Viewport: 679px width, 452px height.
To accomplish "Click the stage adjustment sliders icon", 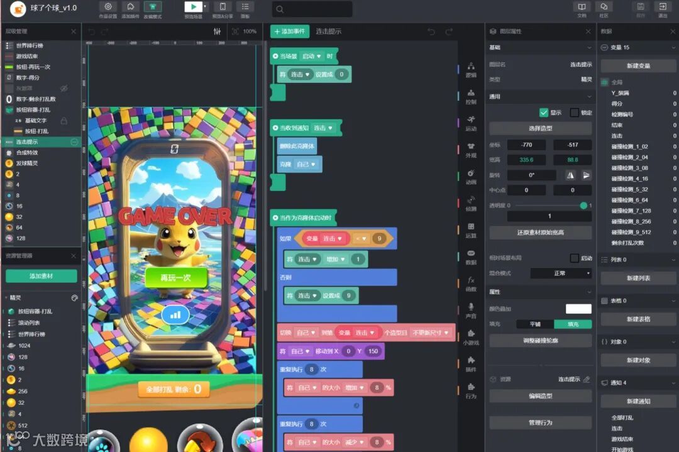I will pos(218,31).
